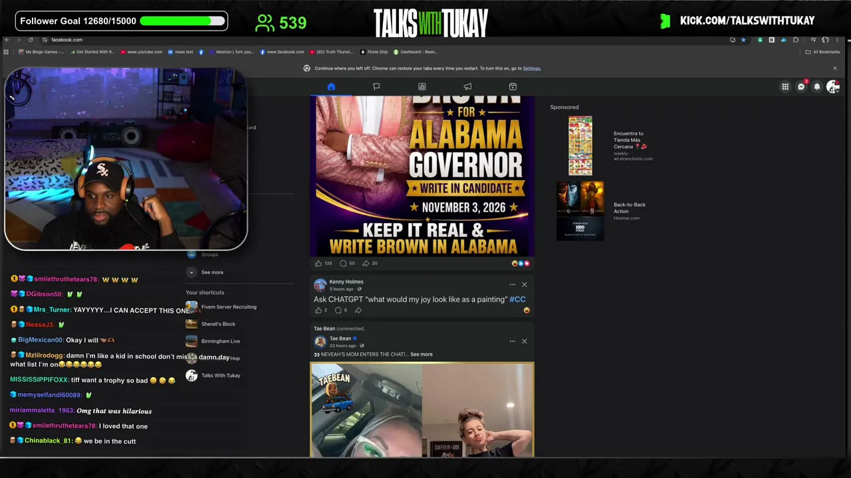Expand the See more sidebar chevron

[191, 272]
